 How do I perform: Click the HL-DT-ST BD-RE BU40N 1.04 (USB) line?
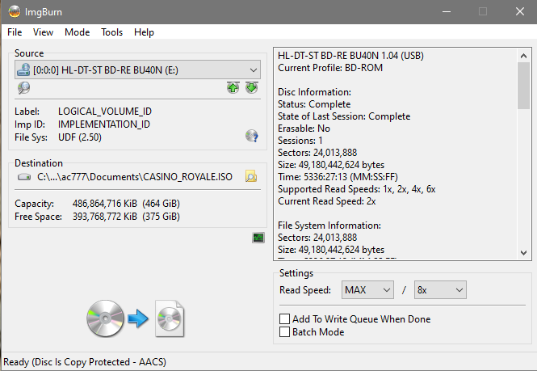(350, 56)
